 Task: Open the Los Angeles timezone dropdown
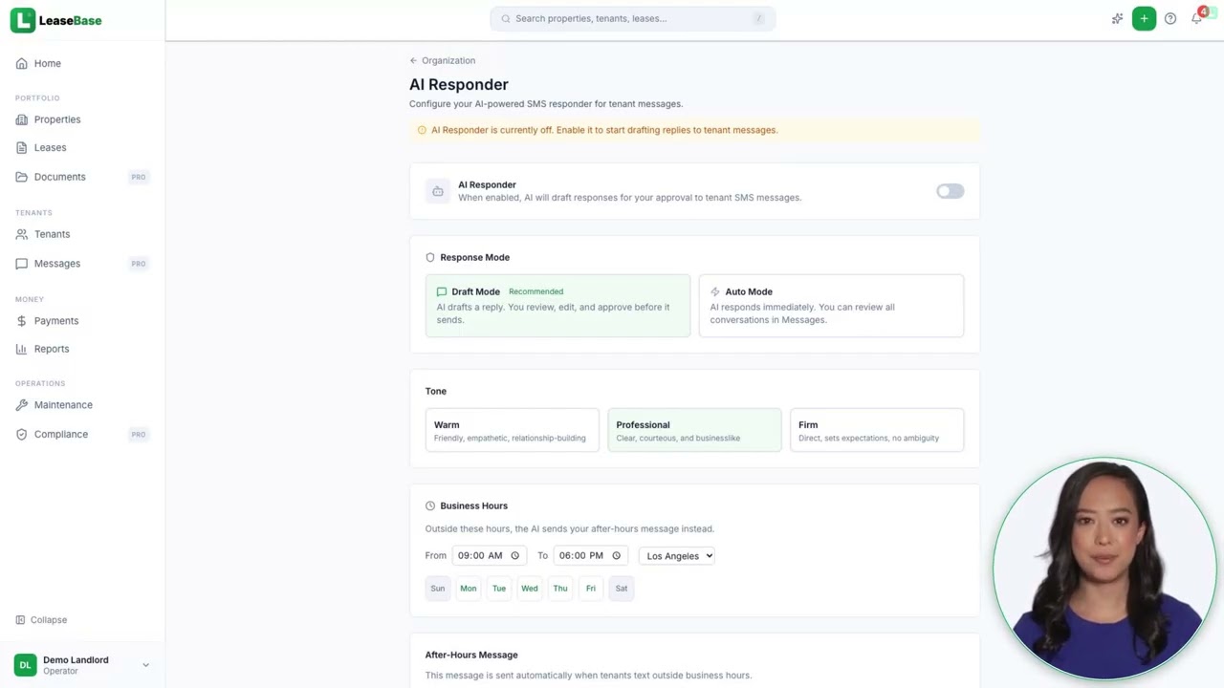coord(677,556)
